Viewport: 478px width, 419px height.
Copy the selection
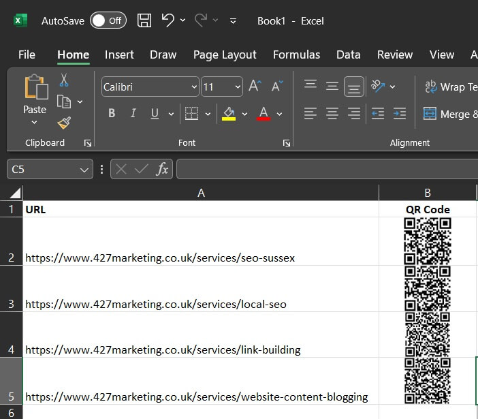[x=64, y=102]
